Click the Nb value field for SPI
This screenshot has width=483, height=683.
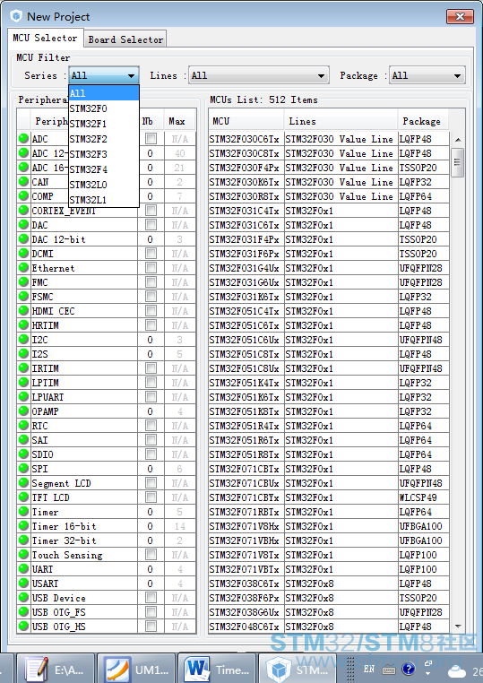click(151, 469)
